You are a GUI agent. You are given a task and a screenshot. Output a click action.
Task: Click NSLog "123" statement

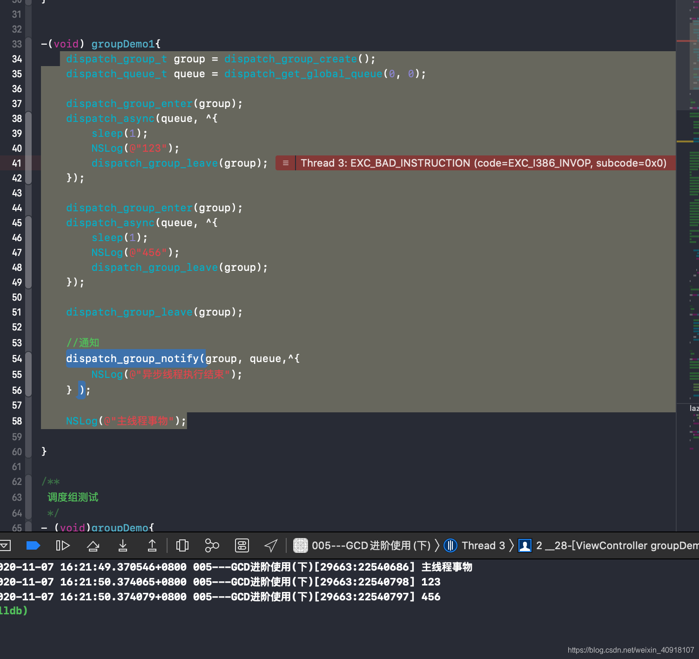coord(135,148)
